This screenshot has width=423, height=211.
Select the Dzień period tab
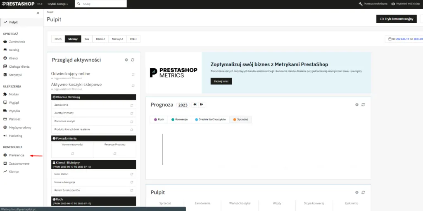coord(58,39)
